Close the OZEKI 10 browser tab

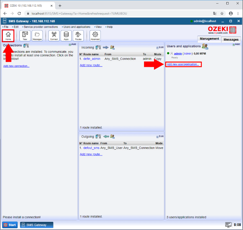click(x=52, y=6)
